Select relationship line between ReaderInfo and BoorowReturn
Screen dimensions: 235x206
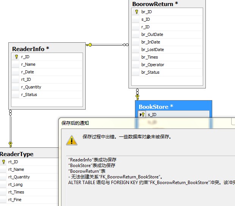[x=107, y=45]
